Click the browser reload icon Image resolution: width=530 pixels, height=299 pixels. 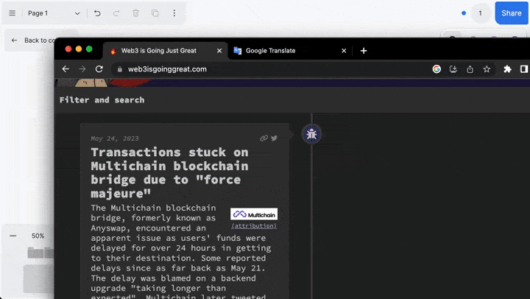click(x=99, y=69)
